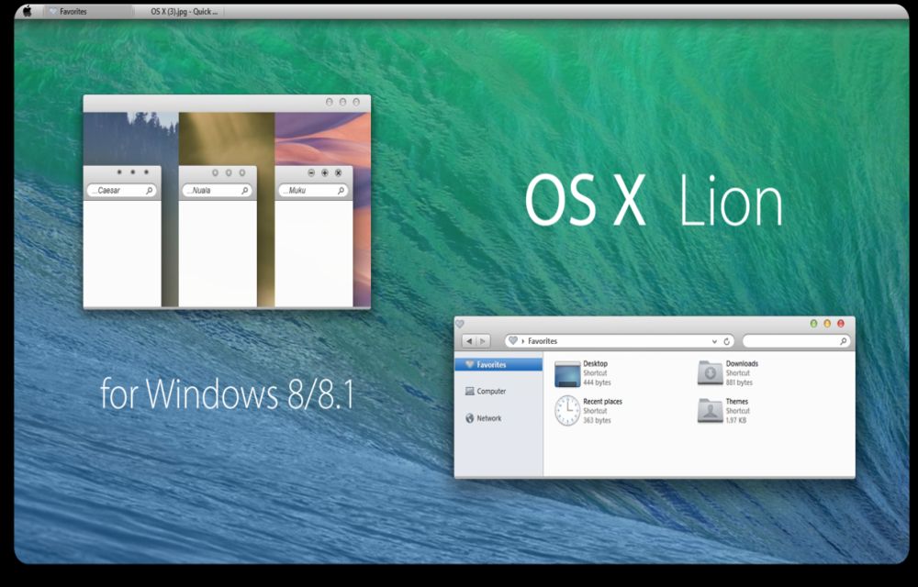The image size is (918, 587).
Task: Expand the address bar history dropdown
Action: click(714, 341)
